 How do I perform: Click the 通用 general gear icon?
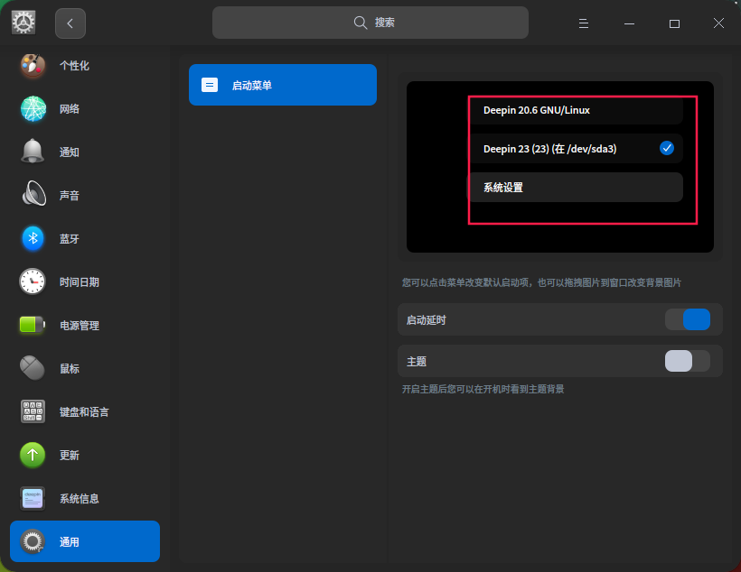pyautogui.click(x=33, y=541)
